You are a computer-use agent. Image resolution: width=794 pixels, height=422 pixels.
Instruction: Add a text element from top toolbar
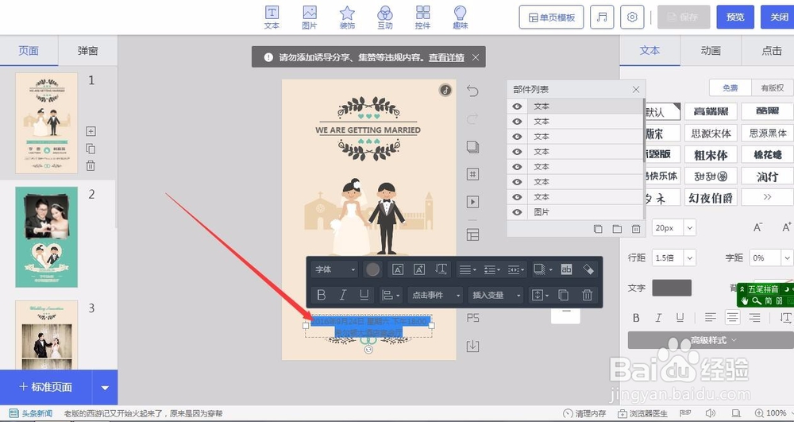272,17
